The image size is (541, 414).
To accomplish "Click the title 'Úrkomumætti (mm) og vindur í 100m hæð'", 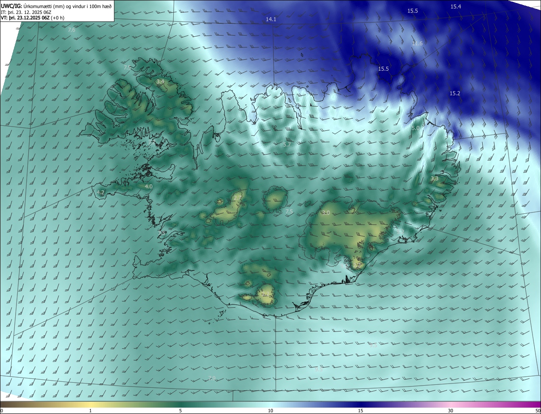I will coord(67,6).
